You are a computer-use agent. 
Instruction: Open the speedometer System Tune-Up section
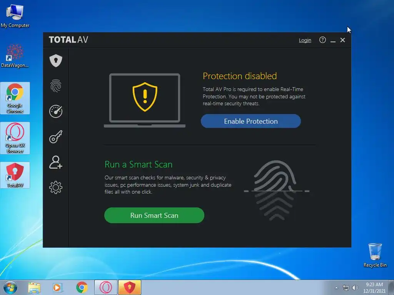coord(56,111)
